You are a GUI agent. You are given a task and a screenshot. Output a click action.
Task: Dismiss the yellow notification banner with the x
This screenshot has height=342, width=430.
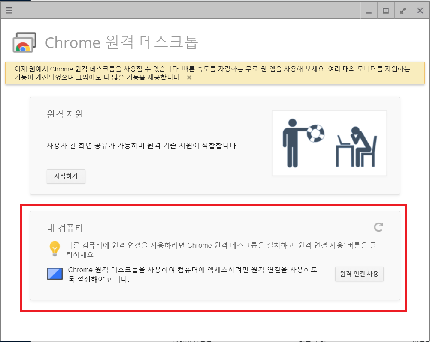point(189,77)
